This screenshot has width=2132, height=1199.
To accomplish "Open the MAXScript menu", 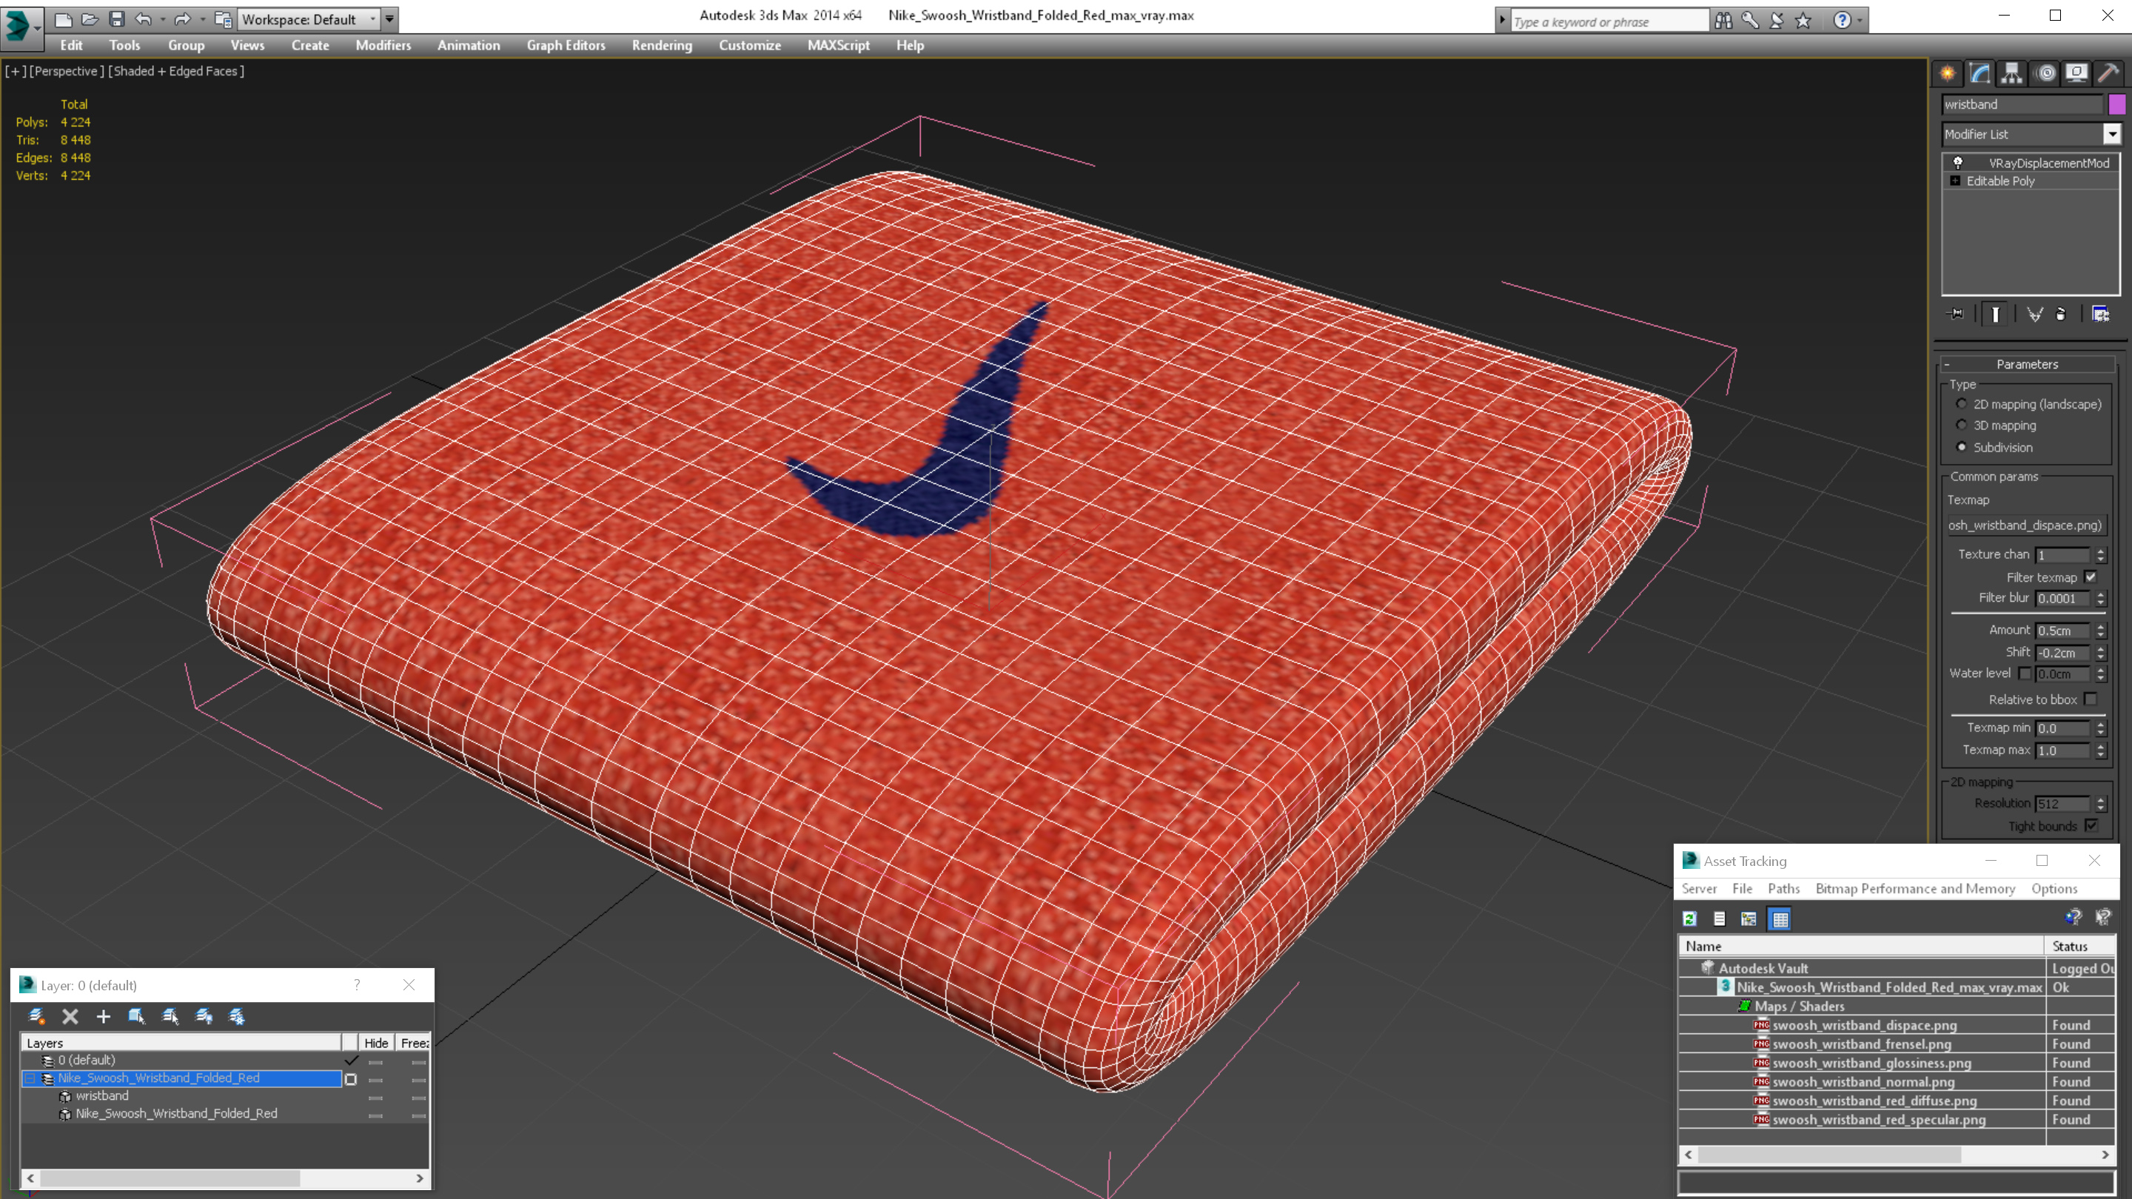I will [x=839, y=45].
